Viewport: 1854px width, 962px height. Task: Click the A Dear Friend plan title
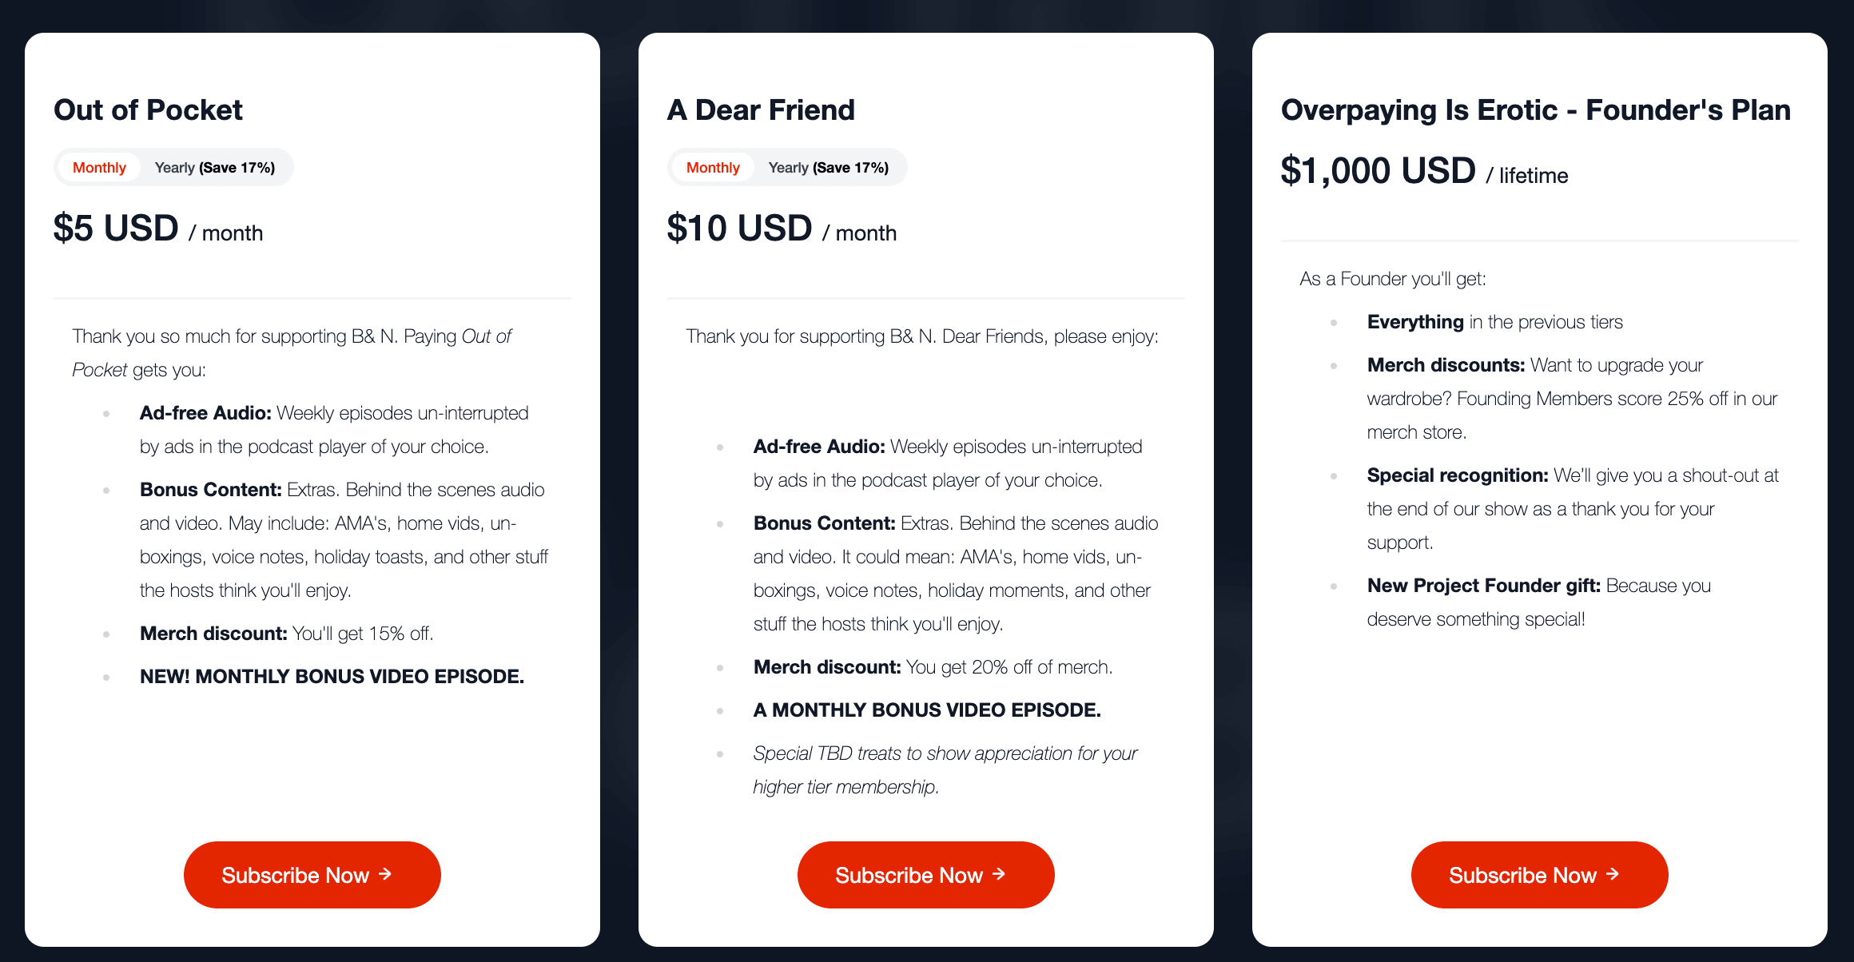click(761, 110)
